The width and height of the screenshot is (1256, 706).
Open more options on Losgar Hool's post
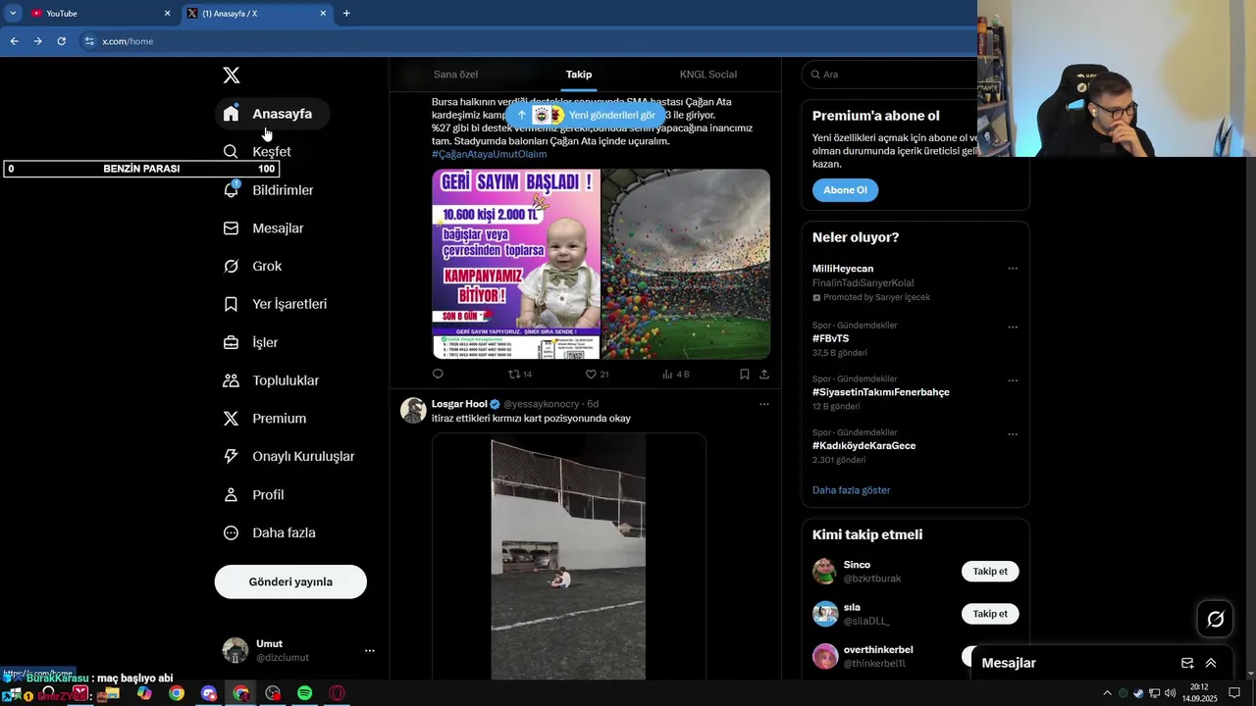coord(764,404)
